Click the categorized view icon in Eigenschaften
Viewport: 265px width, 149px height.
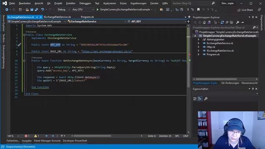point(195,99)
